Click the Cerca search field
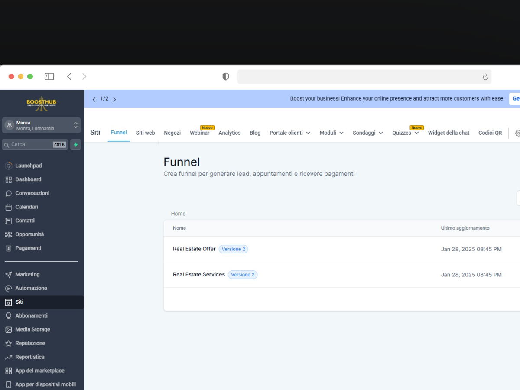 click(30, 145)
